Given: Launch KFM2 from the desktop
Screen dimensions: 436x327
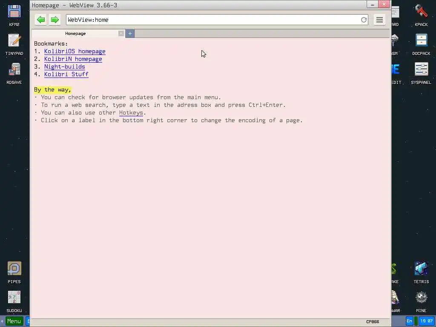Looking at the screenshot, I should pos(14,15).
